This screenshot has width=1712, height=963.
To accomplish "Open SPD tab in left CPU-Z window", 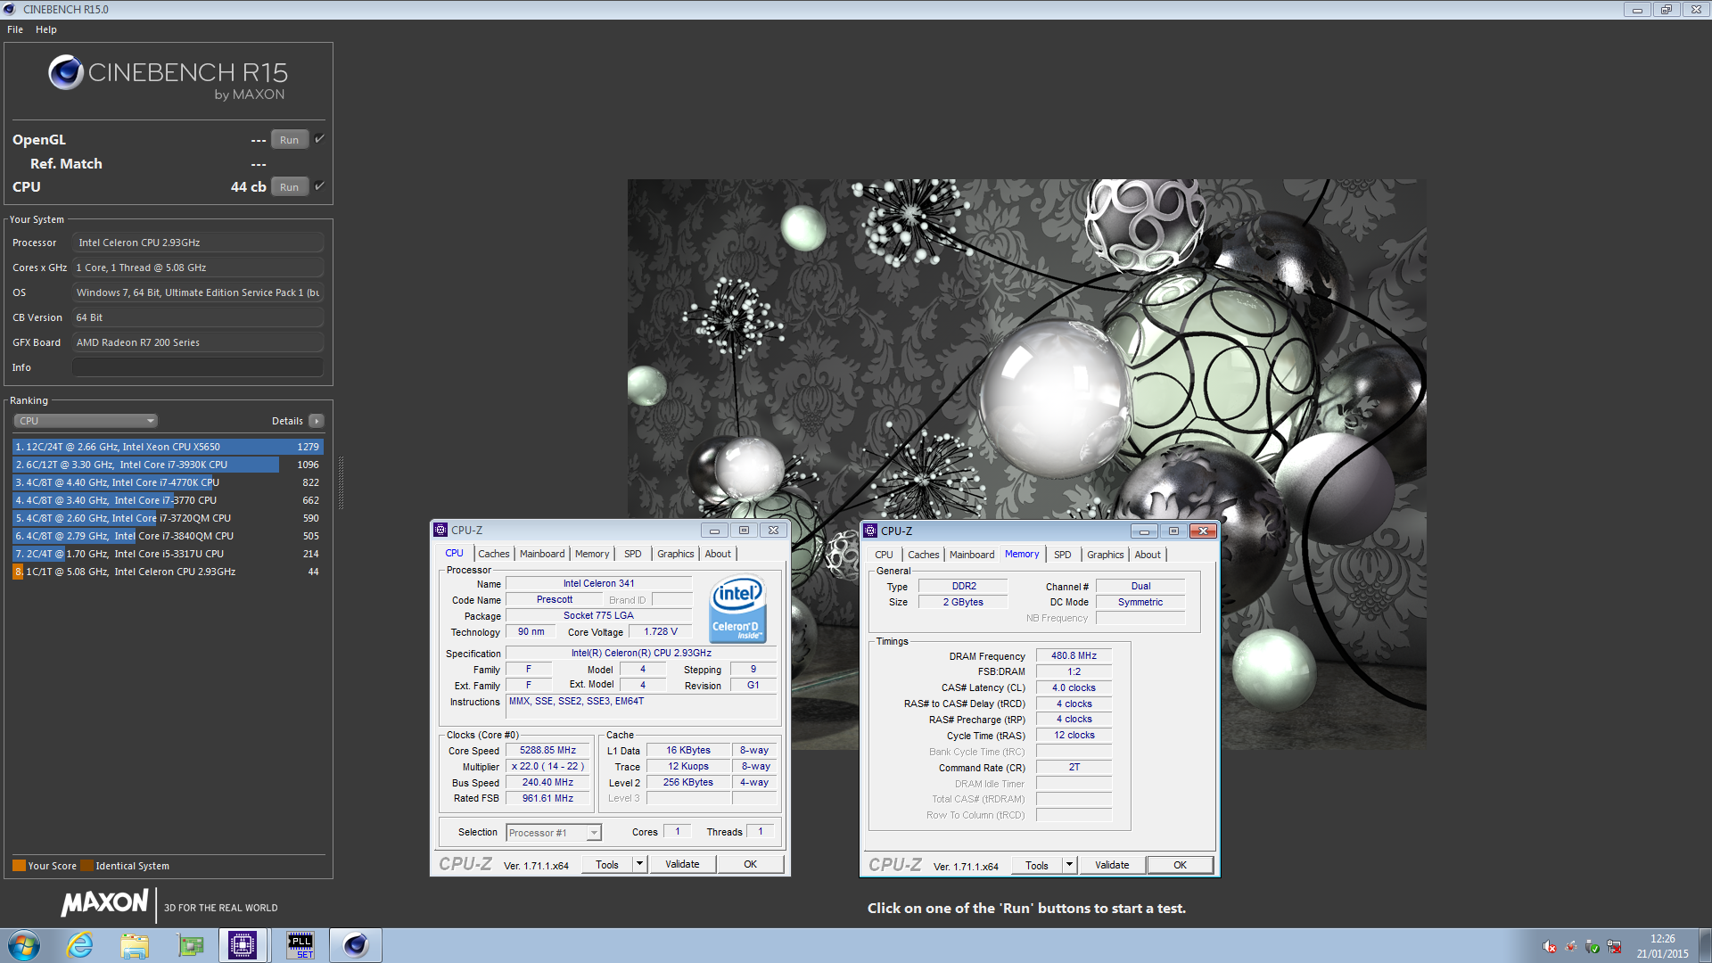I will tap(633, 554).
